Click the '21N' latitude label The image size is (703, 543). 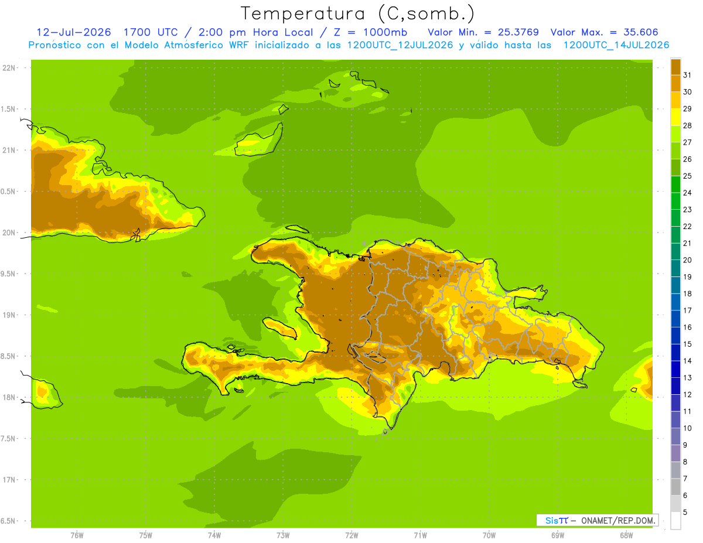(9, 150)
